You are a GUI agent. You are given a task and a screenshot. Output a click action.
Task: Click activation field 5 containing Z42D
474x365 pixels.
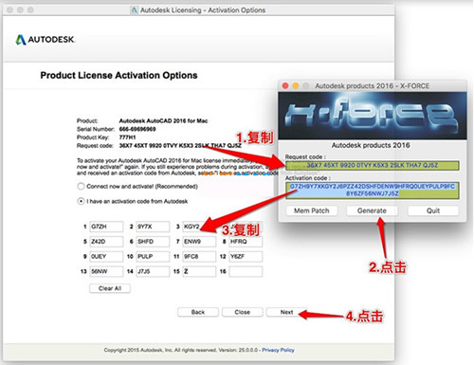coord(106,242)
